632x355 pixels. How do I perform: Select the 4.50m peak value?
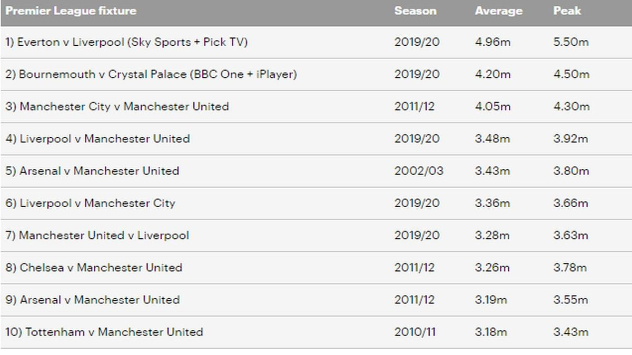tap(571, 74)
